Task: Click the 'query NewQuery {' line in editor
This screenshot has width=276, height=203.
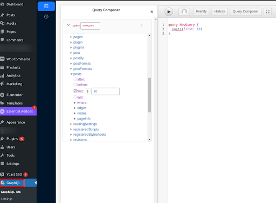Action: click(183, 25)
